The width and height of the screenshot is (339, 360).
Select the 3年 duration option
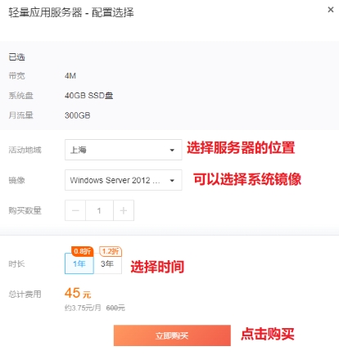point(107,263)
